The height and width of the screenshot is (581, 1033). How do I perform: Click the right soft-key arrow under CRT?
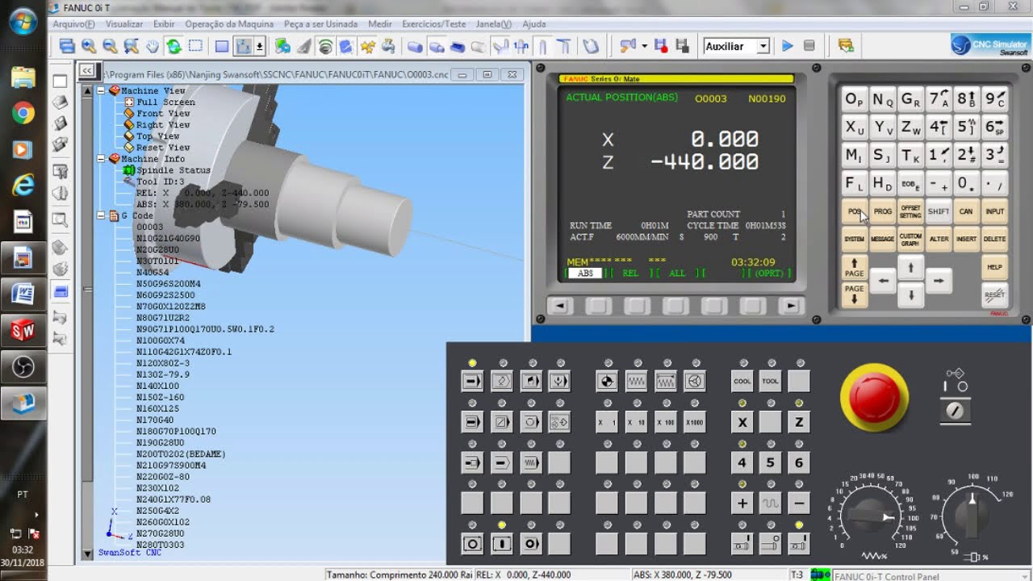tap(791, 306)
